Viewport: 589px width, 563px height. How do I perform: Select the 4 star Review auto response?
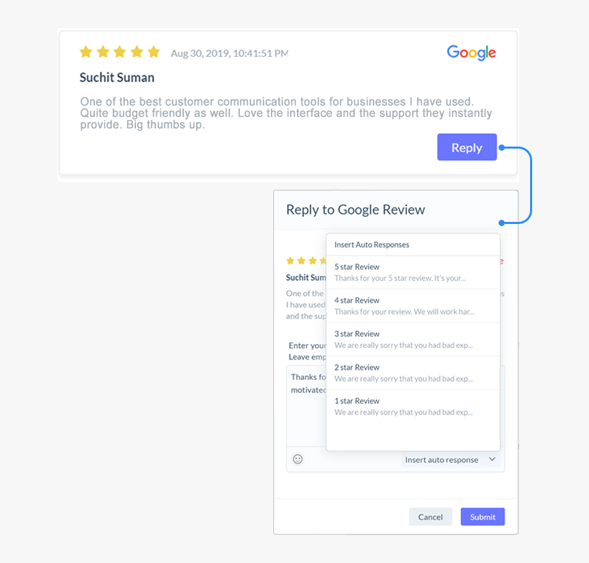(413, 305)
